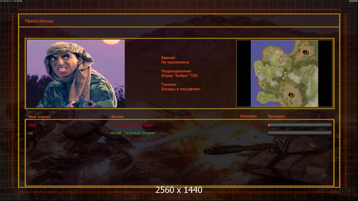Click the player name 'GoD'
Viewport: 358px width, 201px height.
coord(33,125)
